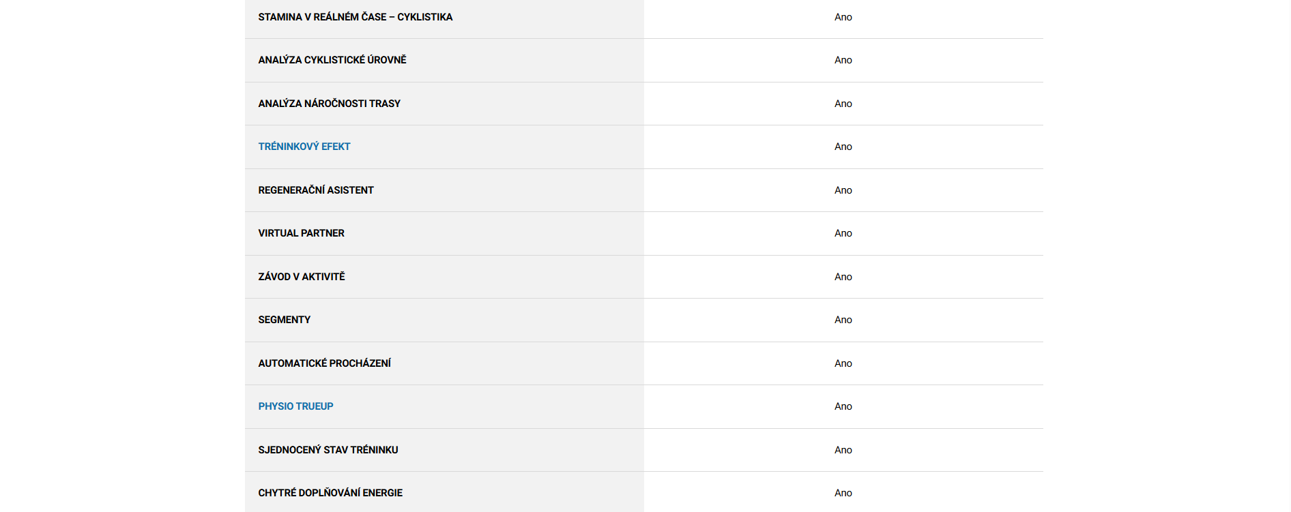Select the CHYTRÉ DOPLŇOVÁNÍ ENERGIE label

pos(330,493)
